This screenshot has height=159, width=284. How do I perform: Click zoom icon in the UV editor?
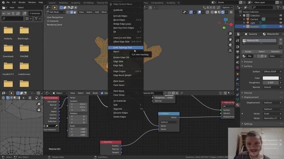(x=39, y=104)
